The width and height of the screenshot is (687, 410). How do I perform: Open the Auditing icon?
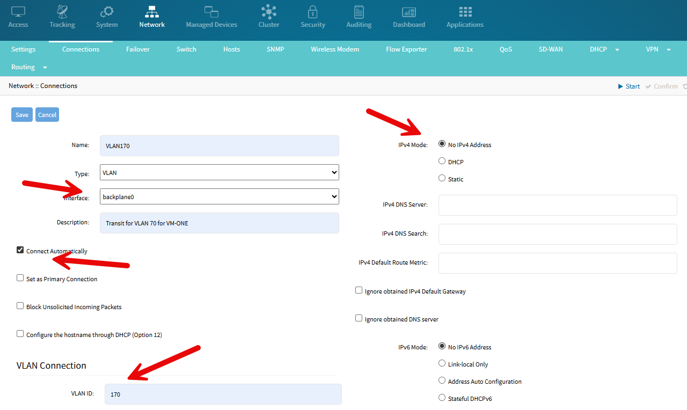point(359,12)
